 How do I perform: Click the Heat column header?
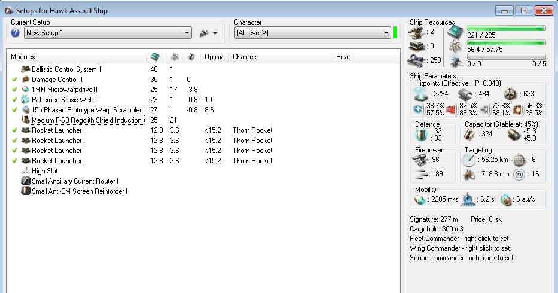[x=343, y=57]
